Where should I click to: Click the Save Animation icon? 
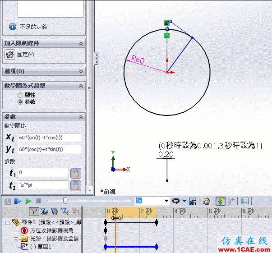point(193,201)
